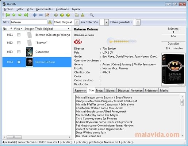Click the stamp icon after the folder icon
The image size is (188, 146).
(x=83, y=15)
